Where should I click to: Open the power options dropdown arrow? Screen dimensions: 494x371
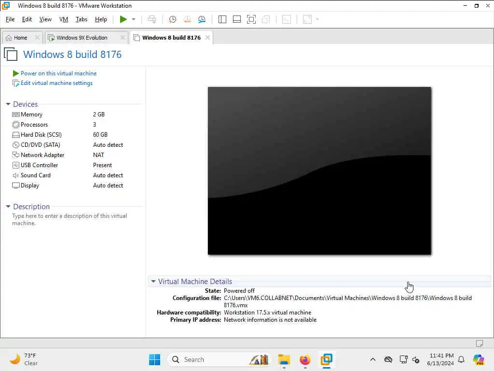[134, 19]
